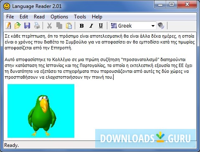Close the Language Reader window
Viewport: 200px width, 152px height.
pos(187,5)
